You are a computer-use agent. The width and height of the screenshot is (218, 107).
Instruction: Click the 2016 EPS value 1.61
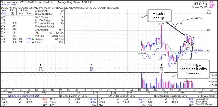pyautogui.click(x=14, y=33)
